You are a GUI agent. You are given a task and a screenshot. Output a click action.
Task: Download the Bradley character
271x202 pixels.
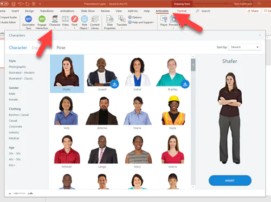click(185, 84)
